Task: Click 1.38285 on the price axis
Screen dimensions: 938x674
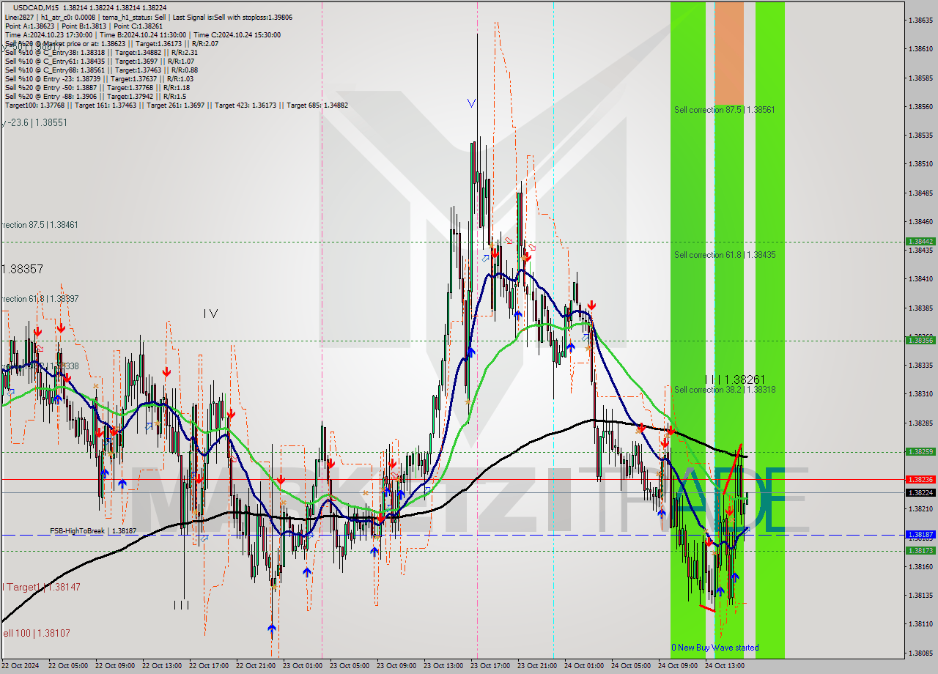Action: [920, 423]
